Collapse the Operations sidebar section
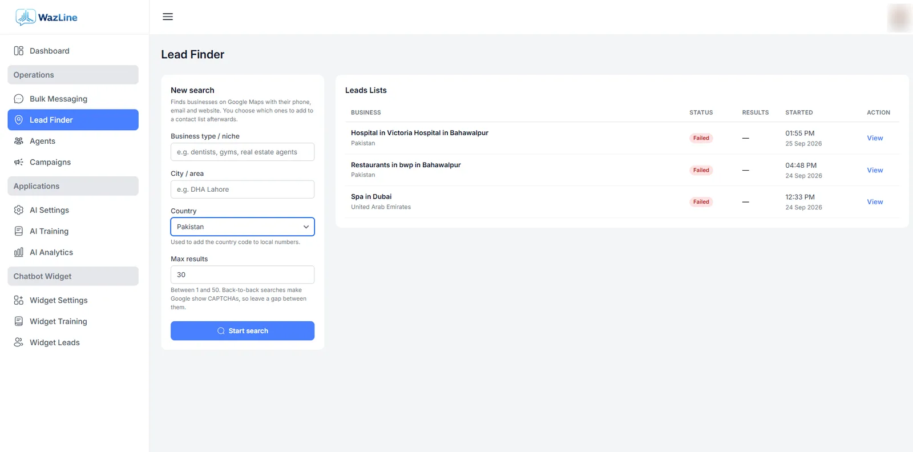 (x=73, y=75)
